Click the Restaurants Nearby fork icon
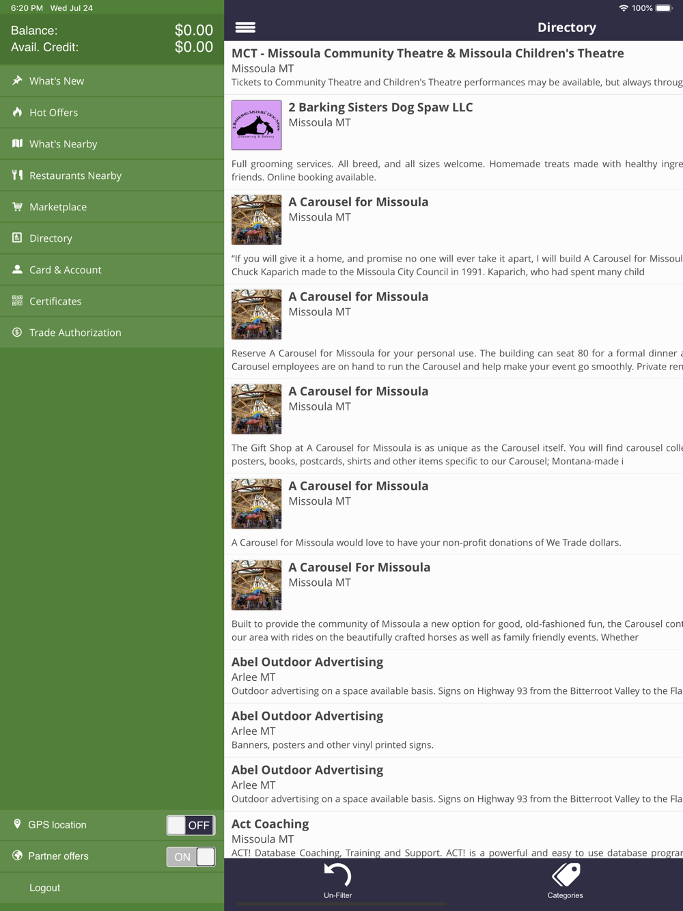Image resolution: width=683 pixels, height=911 pixels. (17, 175)
